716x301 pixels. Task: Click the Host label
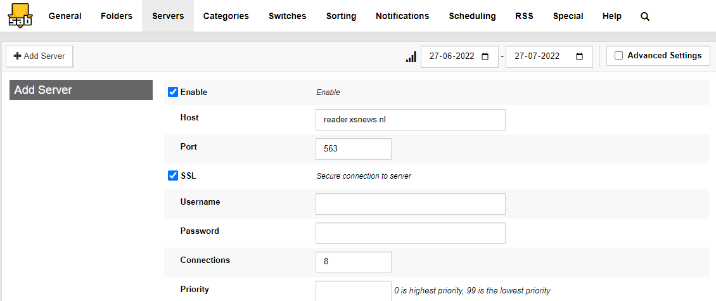click(x=189, y=118)
